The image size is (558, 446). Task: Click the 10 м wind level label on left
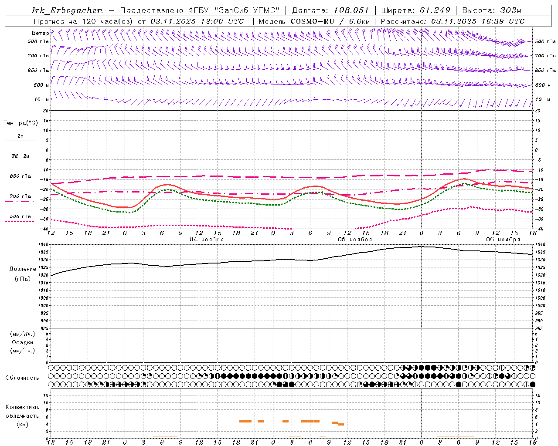tap(41, 99)
